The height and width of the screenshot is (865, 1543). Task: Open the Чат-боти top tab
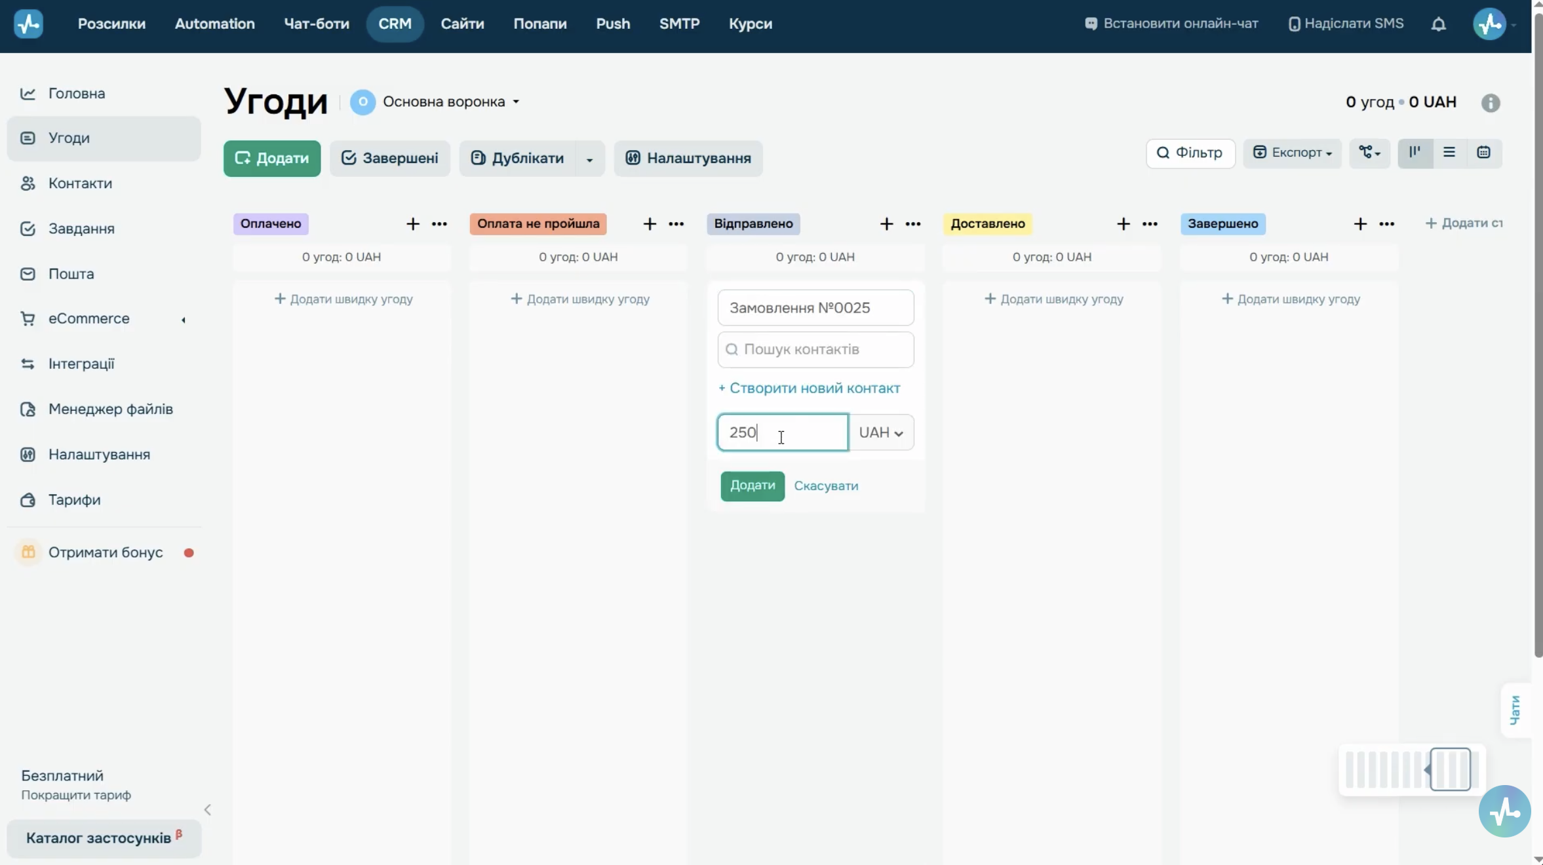tap(317, 24)
